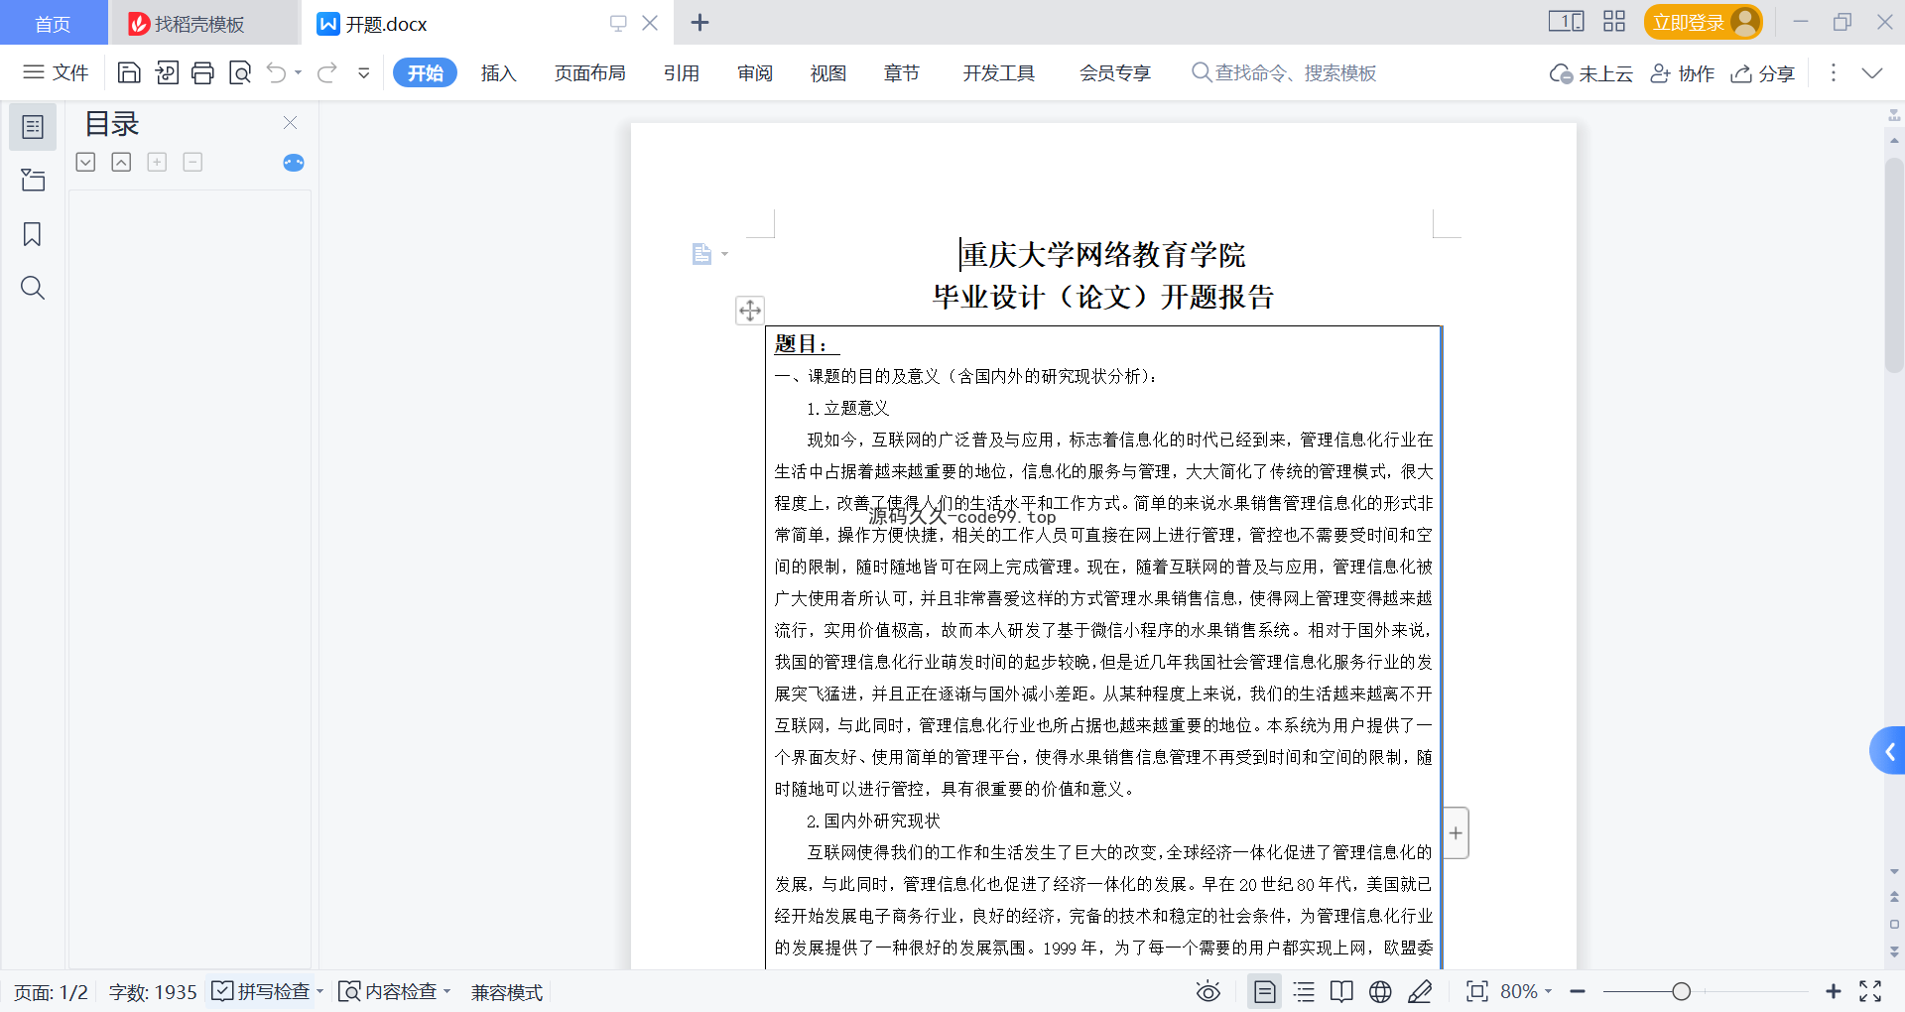Open the undo history dropdown arrow
Screen dimensions: 1905x1012
[298, 72]
